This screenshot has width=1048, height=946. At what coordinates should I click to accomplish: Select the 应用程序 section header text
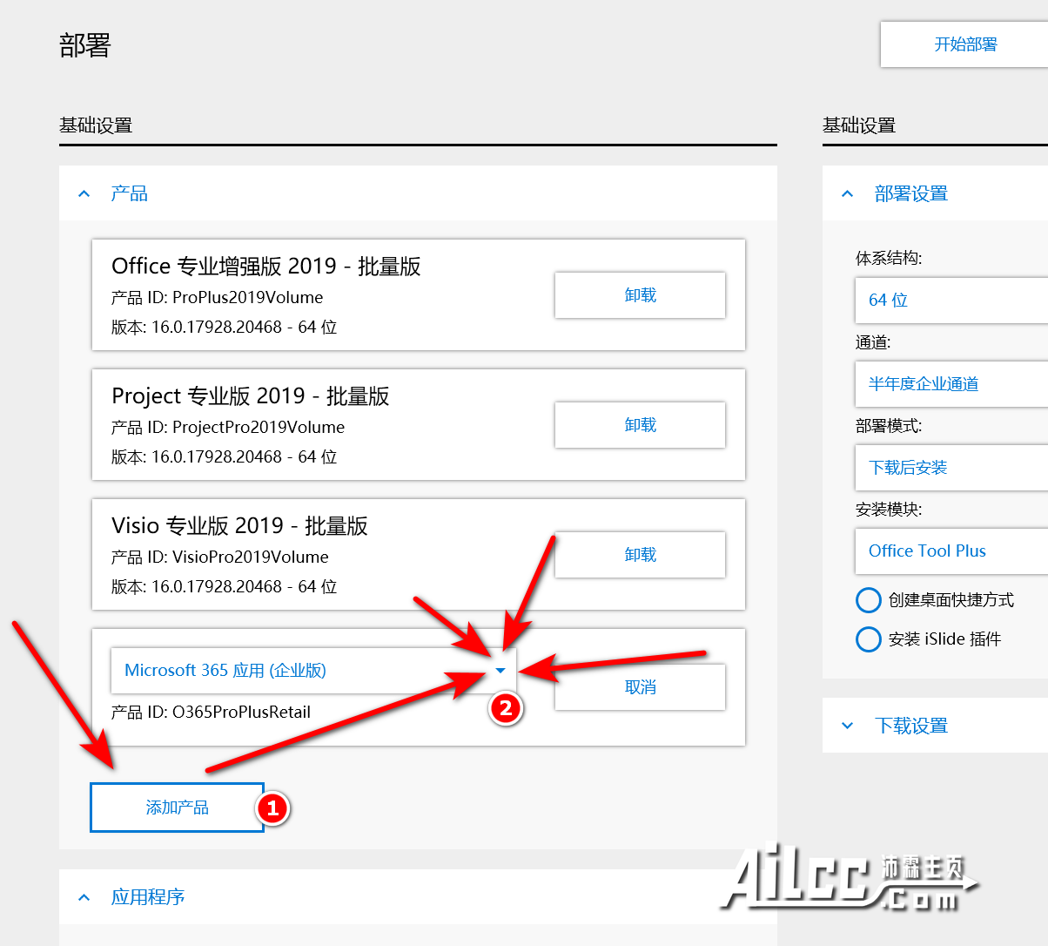point(147,897)
